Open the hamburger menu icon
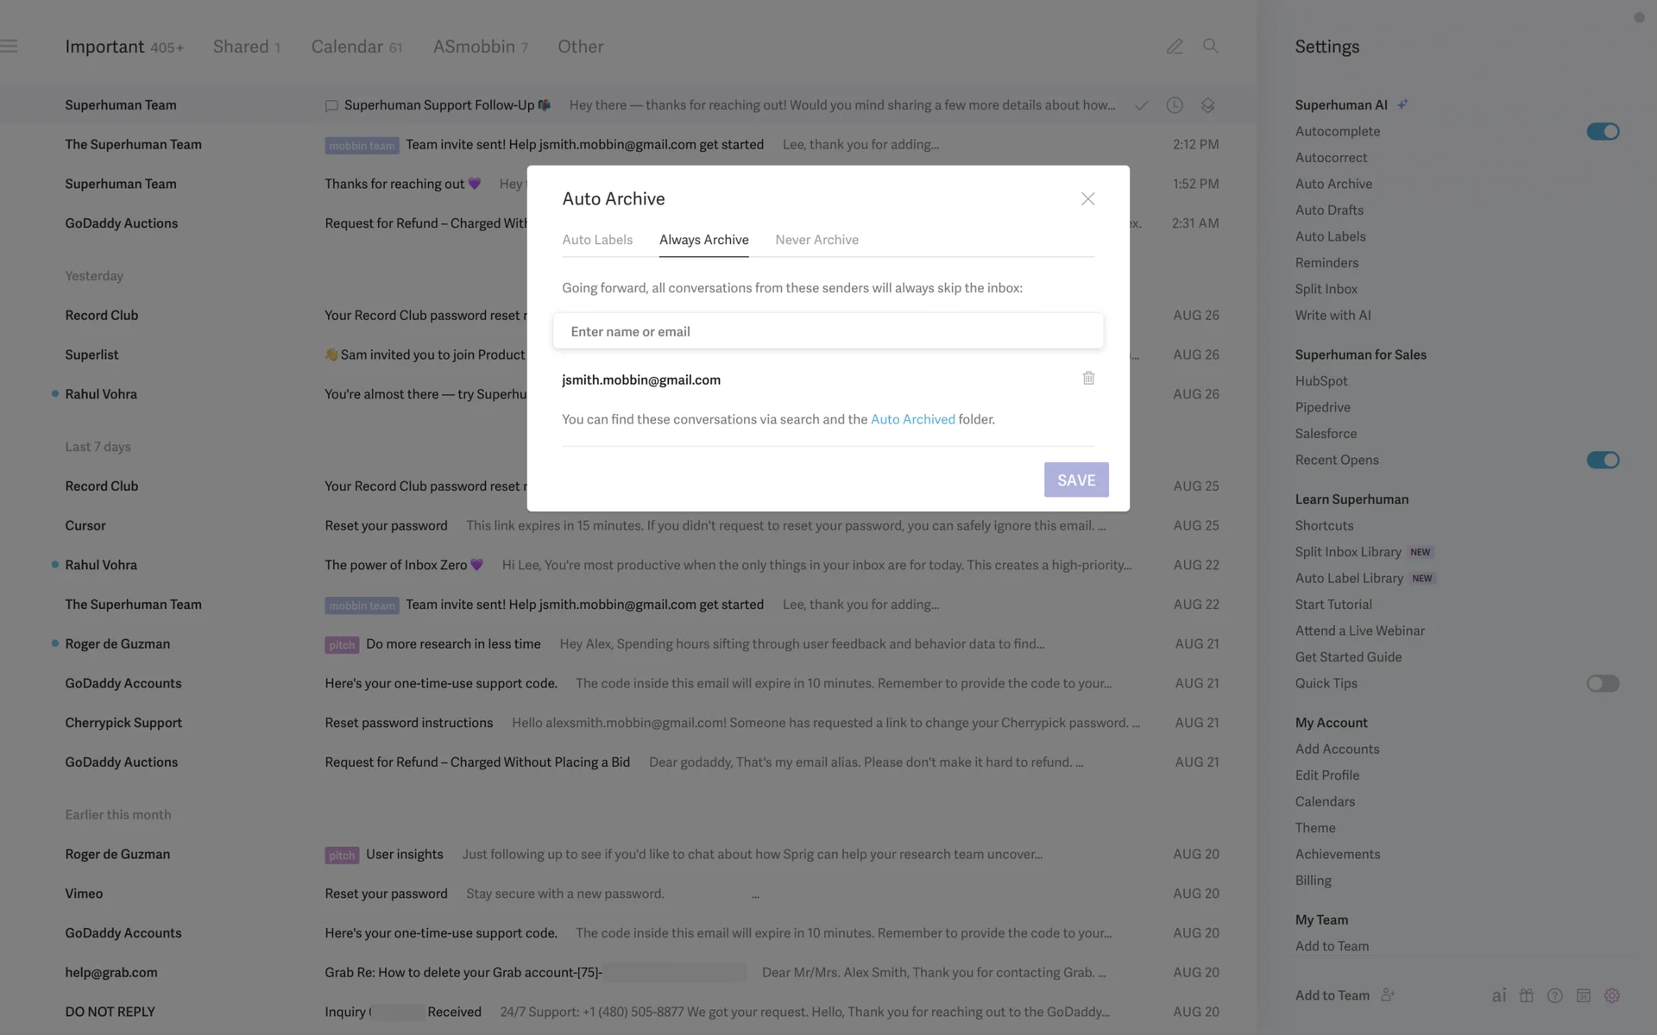 pos(9,47)
